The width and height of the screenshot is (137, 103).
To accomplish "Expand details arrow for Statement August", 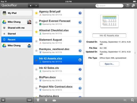I will 80,41.
